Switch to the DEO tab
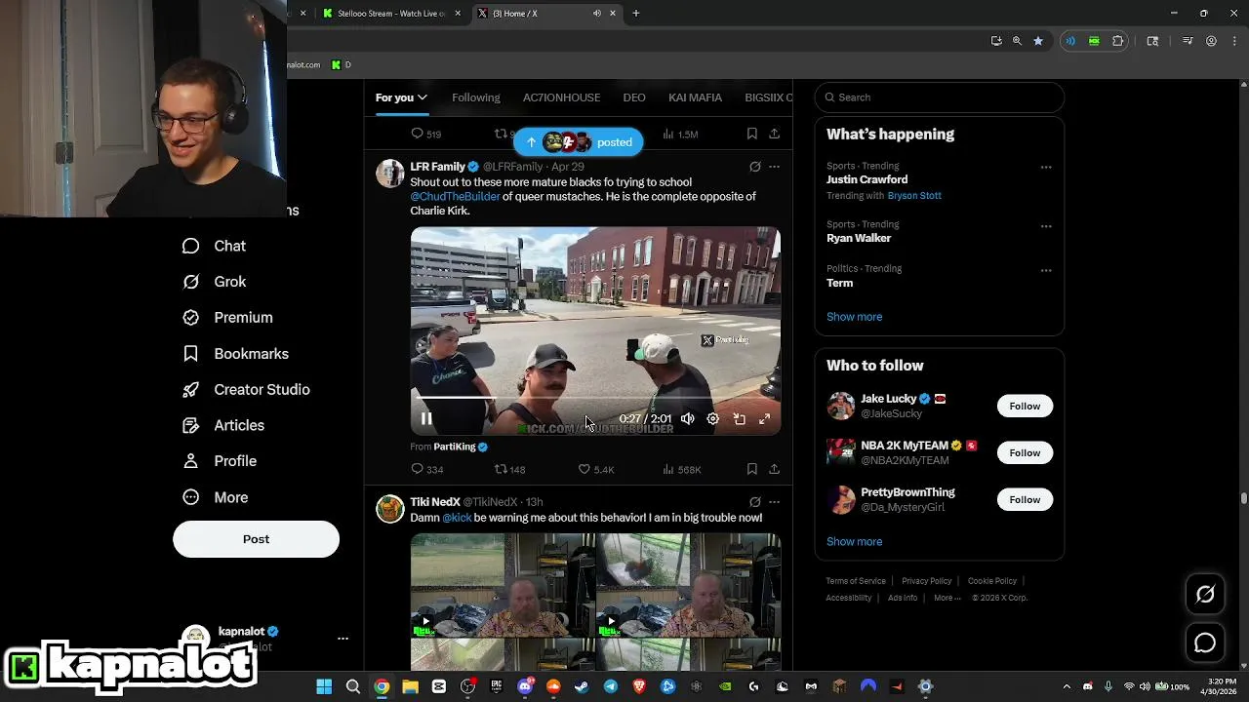 tap(634, 97)
